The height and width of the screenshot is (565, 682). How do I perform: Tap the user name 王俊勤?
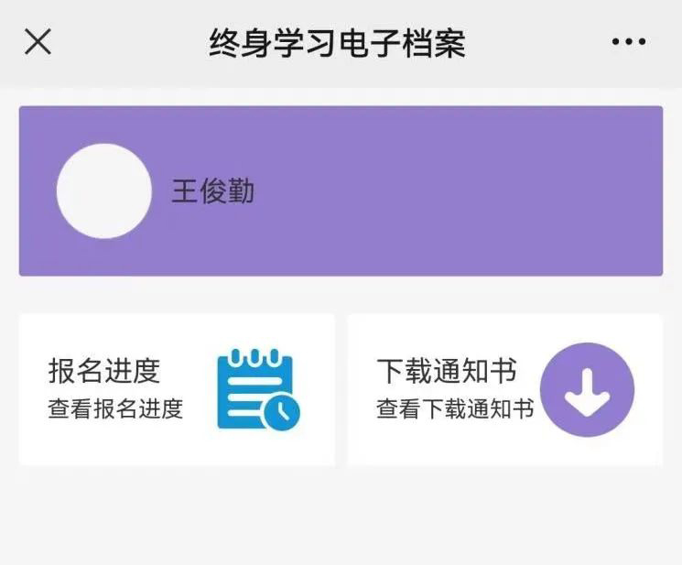click(212, 191)
